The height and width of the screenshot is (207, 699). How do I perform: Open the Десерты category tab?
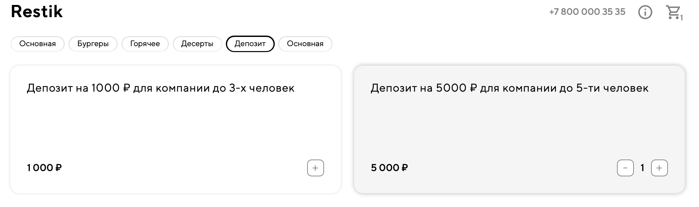(x=197, y=44)
